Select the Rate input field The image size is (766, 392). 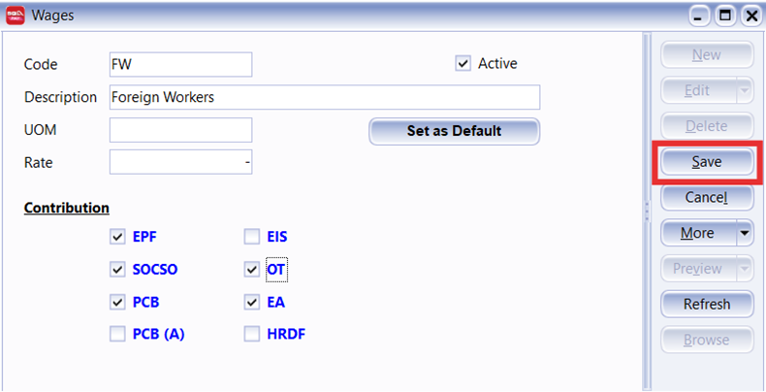(180, 162)
